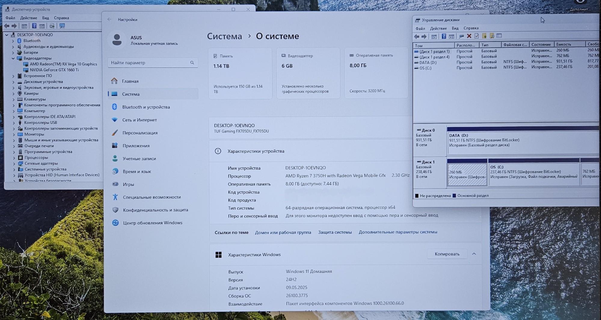
Task: Open Сеть и Интернет settings
Action: tap(153, 120)
